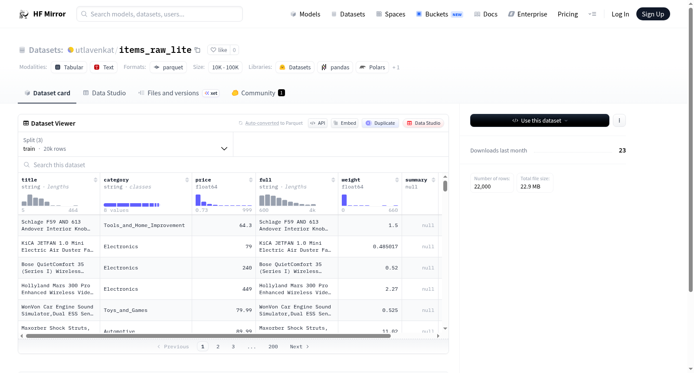
Task: Click the search magnifier in the viewer
Action: tap(27, 165)
